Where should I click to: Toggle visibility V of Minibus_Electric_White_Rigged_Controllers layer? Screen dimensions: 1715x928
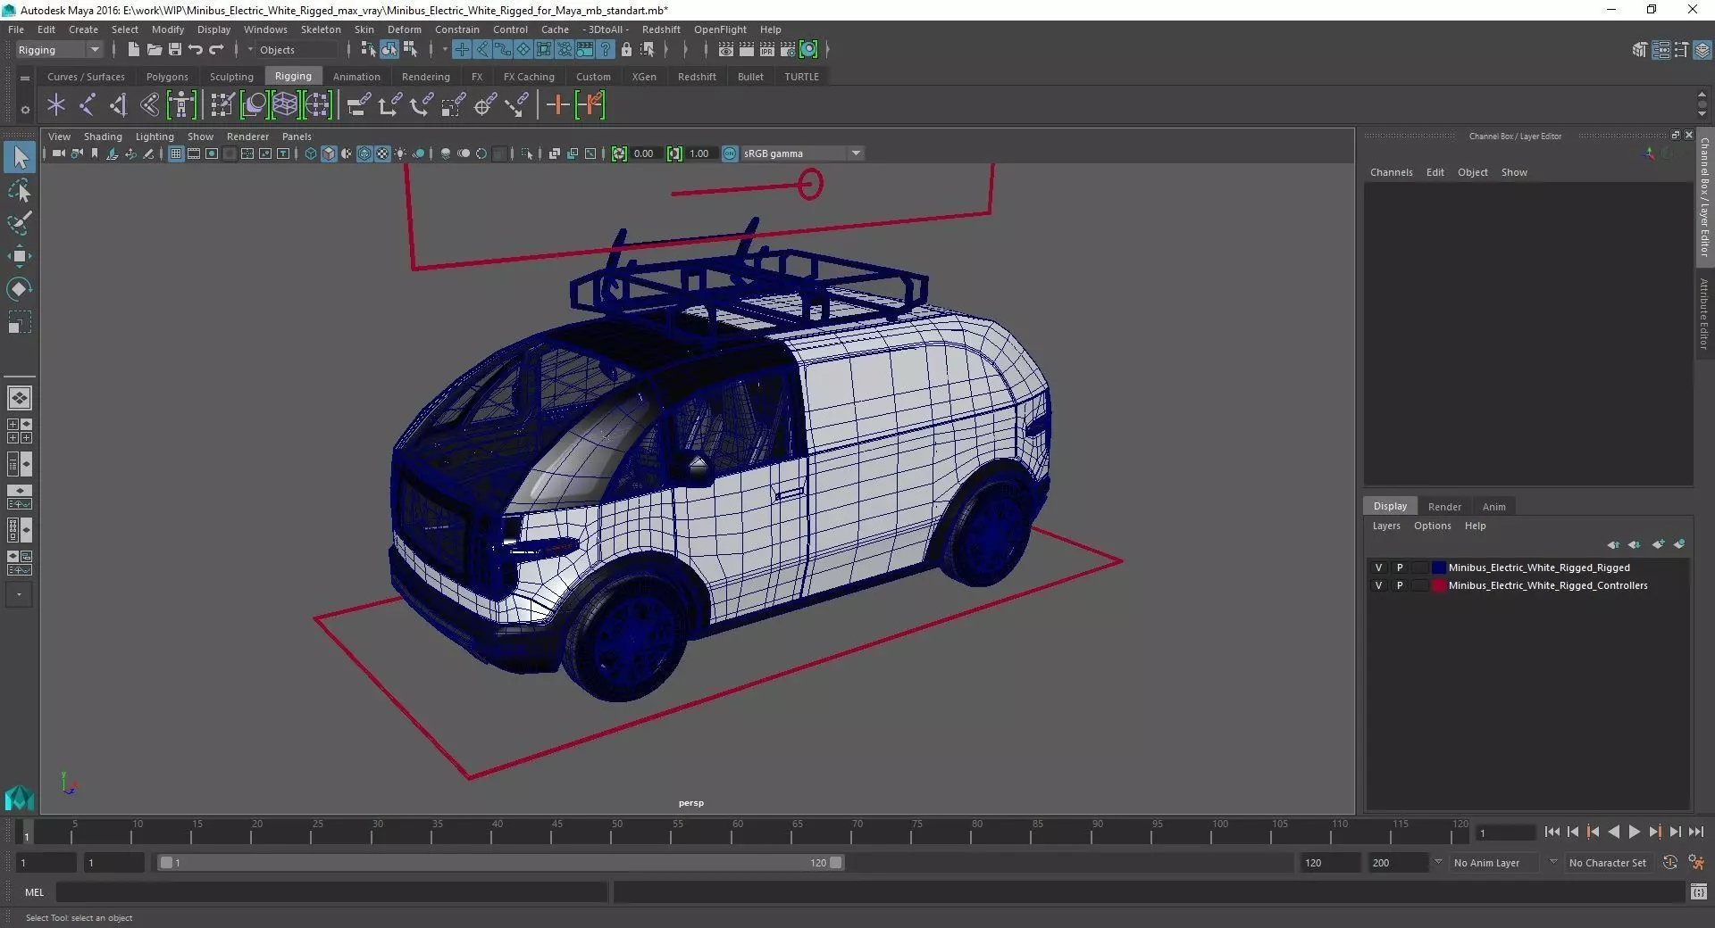coord(1378,585)
